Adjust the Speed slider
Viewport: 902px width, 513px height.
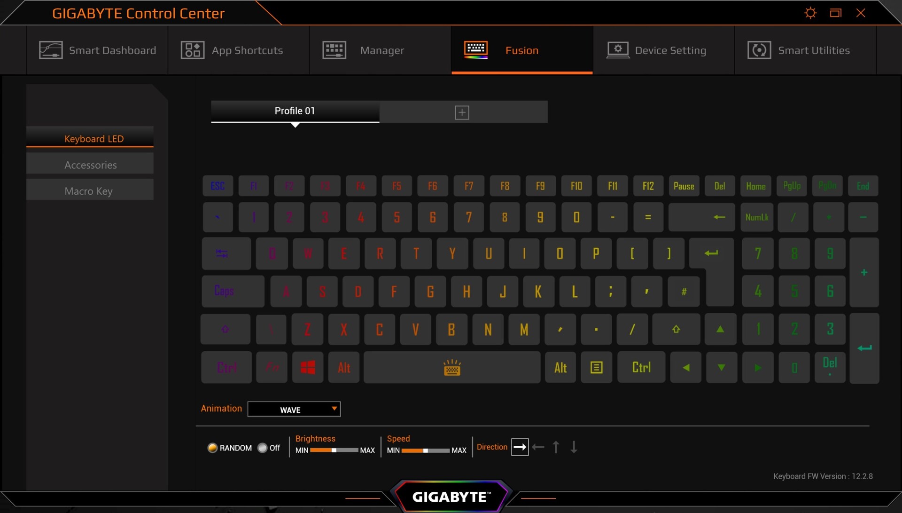click(x=426, y=450)
